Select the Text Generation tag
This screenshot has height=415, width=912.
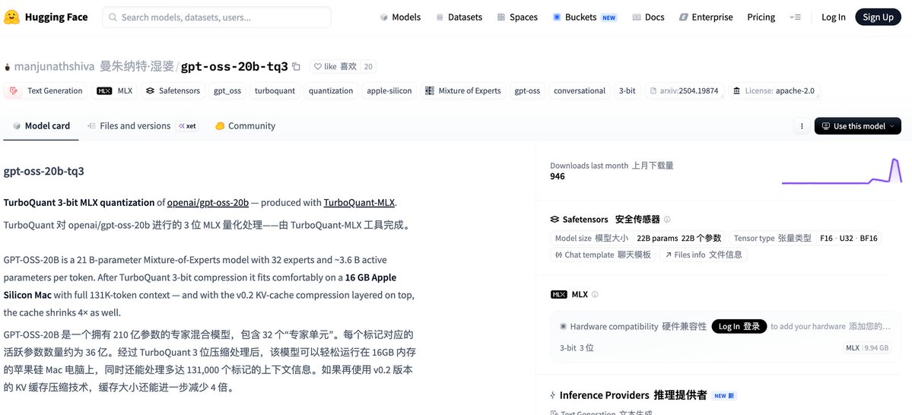coord(46,90)
